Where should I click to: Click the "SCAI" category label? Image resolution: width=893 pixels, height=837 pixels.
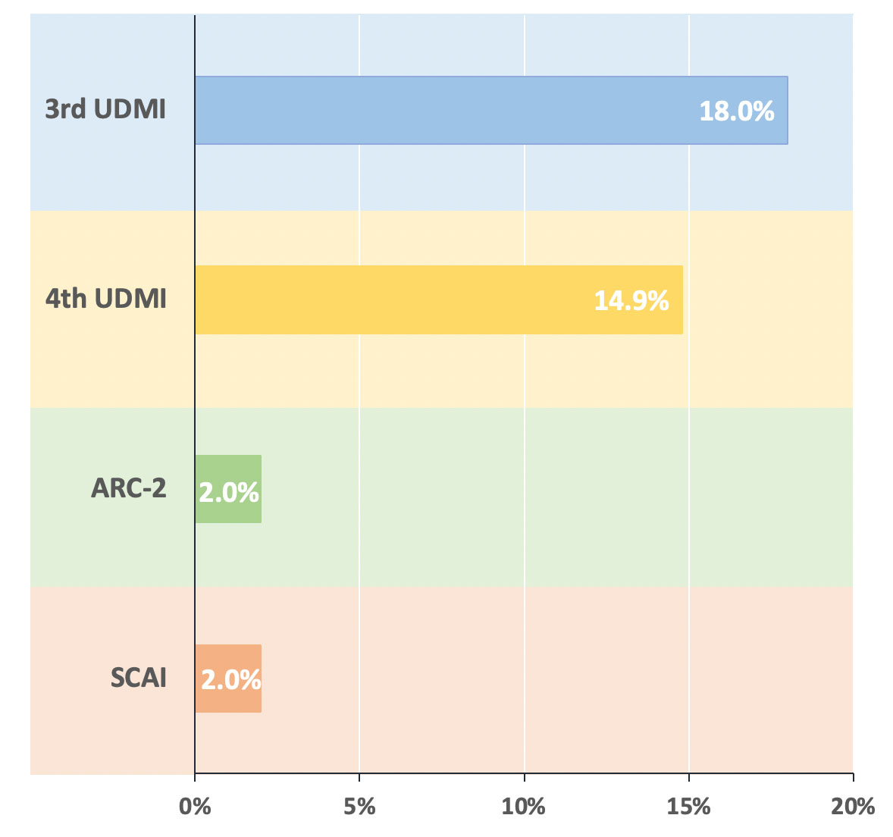[138, 677]
